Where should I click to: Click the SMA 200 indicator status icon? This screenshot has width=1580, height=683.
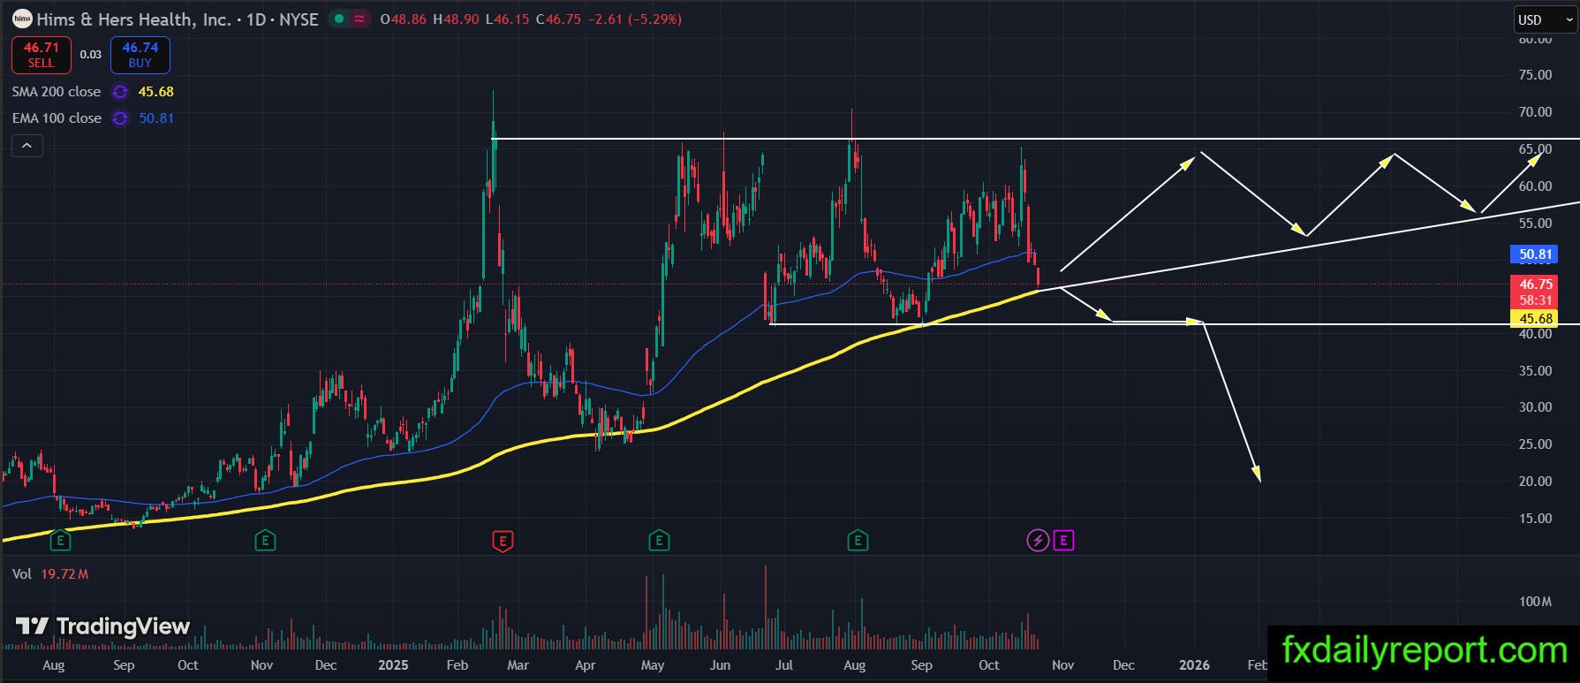(x=120, y=92)
